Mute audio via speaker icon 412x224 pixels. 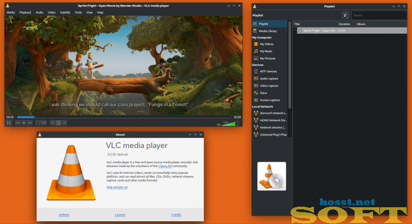click(x=218, y=124)
